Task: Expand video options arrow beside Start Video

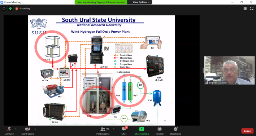Action: (x=35, y=129)
